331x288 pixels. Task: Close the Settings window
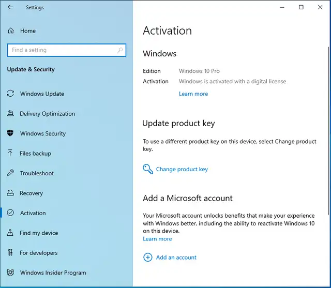point(320,7)
